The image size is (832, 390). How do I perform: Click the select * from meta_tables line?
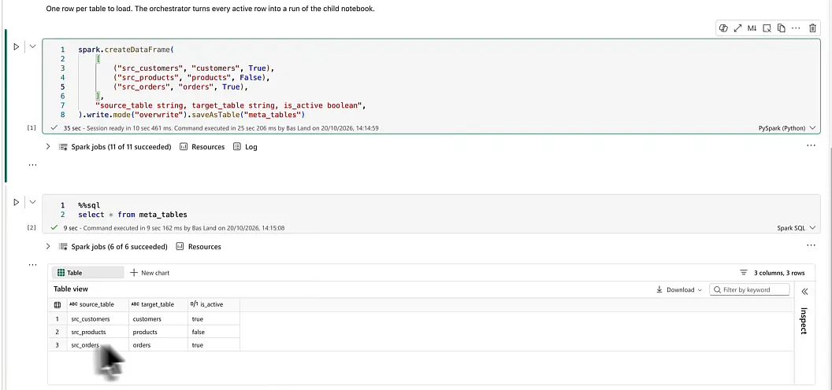coord(132,215)
